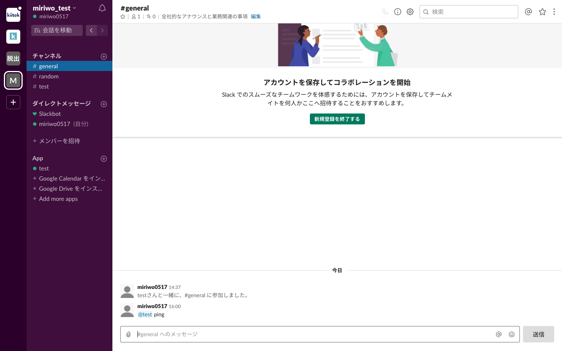Image resolution: width=562 pixels, height=351 pixels.
Task: Open channel settings with the gear icon
Action: (x=410, y=12)
